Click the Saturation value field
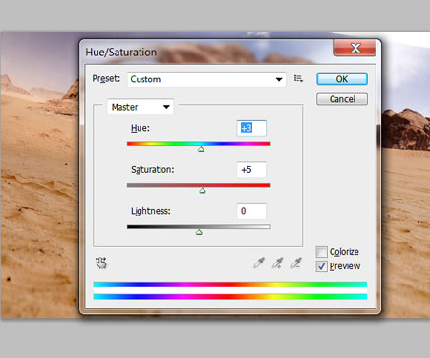Viewport: 430px width, 358px height. (x=251, y=170)
